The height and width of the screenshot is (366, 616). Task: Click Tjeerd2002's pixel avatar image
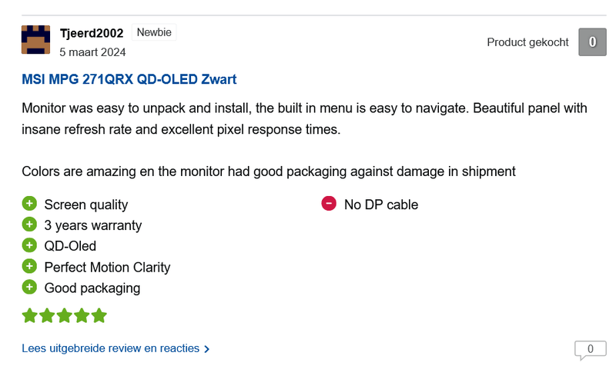coord(35,40)
